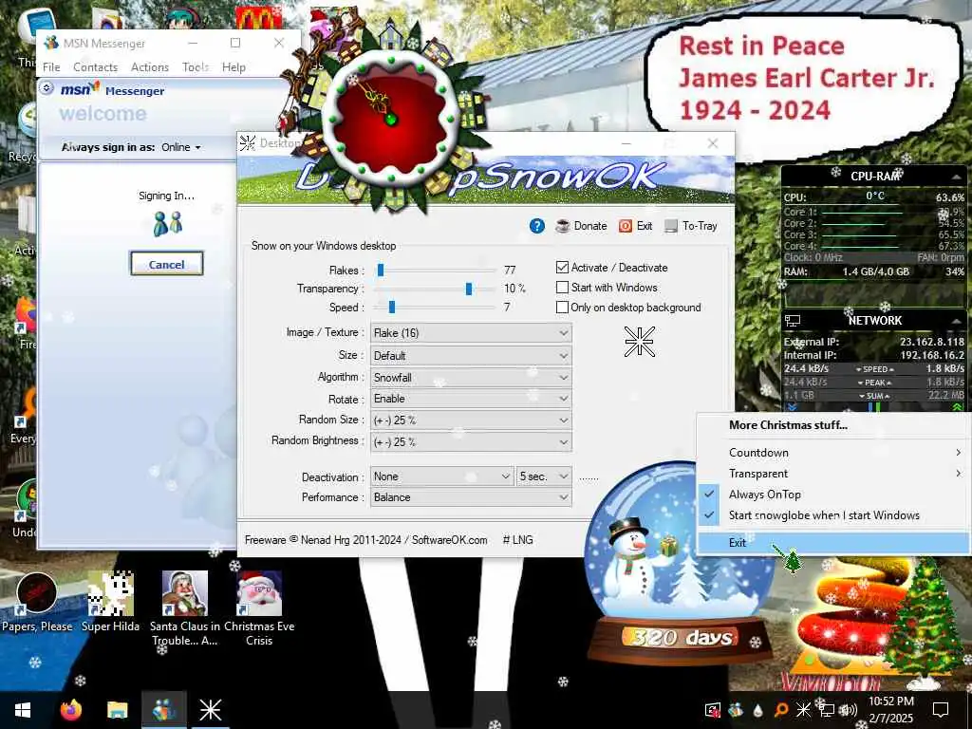
Task: Open the 5 sec. dropdown
Action: tap(544, 477)
